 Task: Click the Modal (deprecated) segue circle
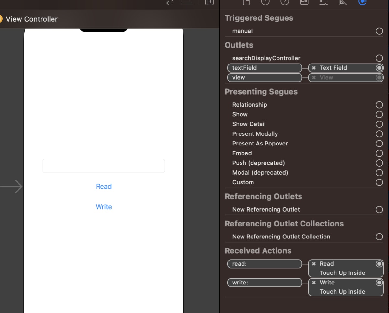coord(379,173)
